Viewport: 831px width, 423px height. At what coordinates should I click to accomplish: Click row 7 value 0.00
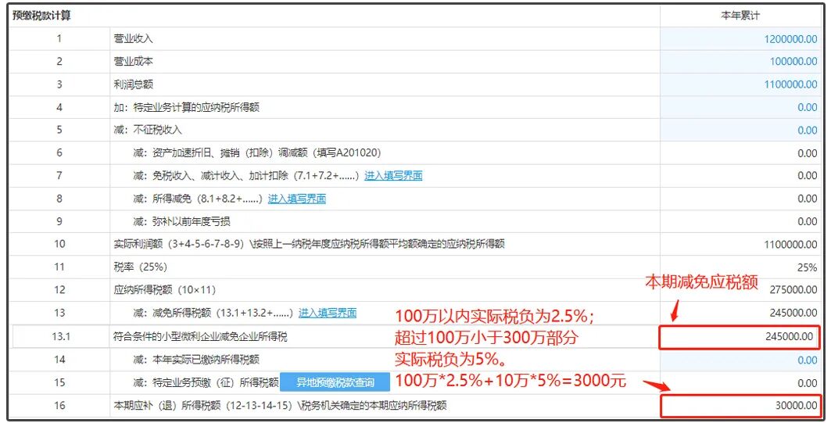[807, 175]
